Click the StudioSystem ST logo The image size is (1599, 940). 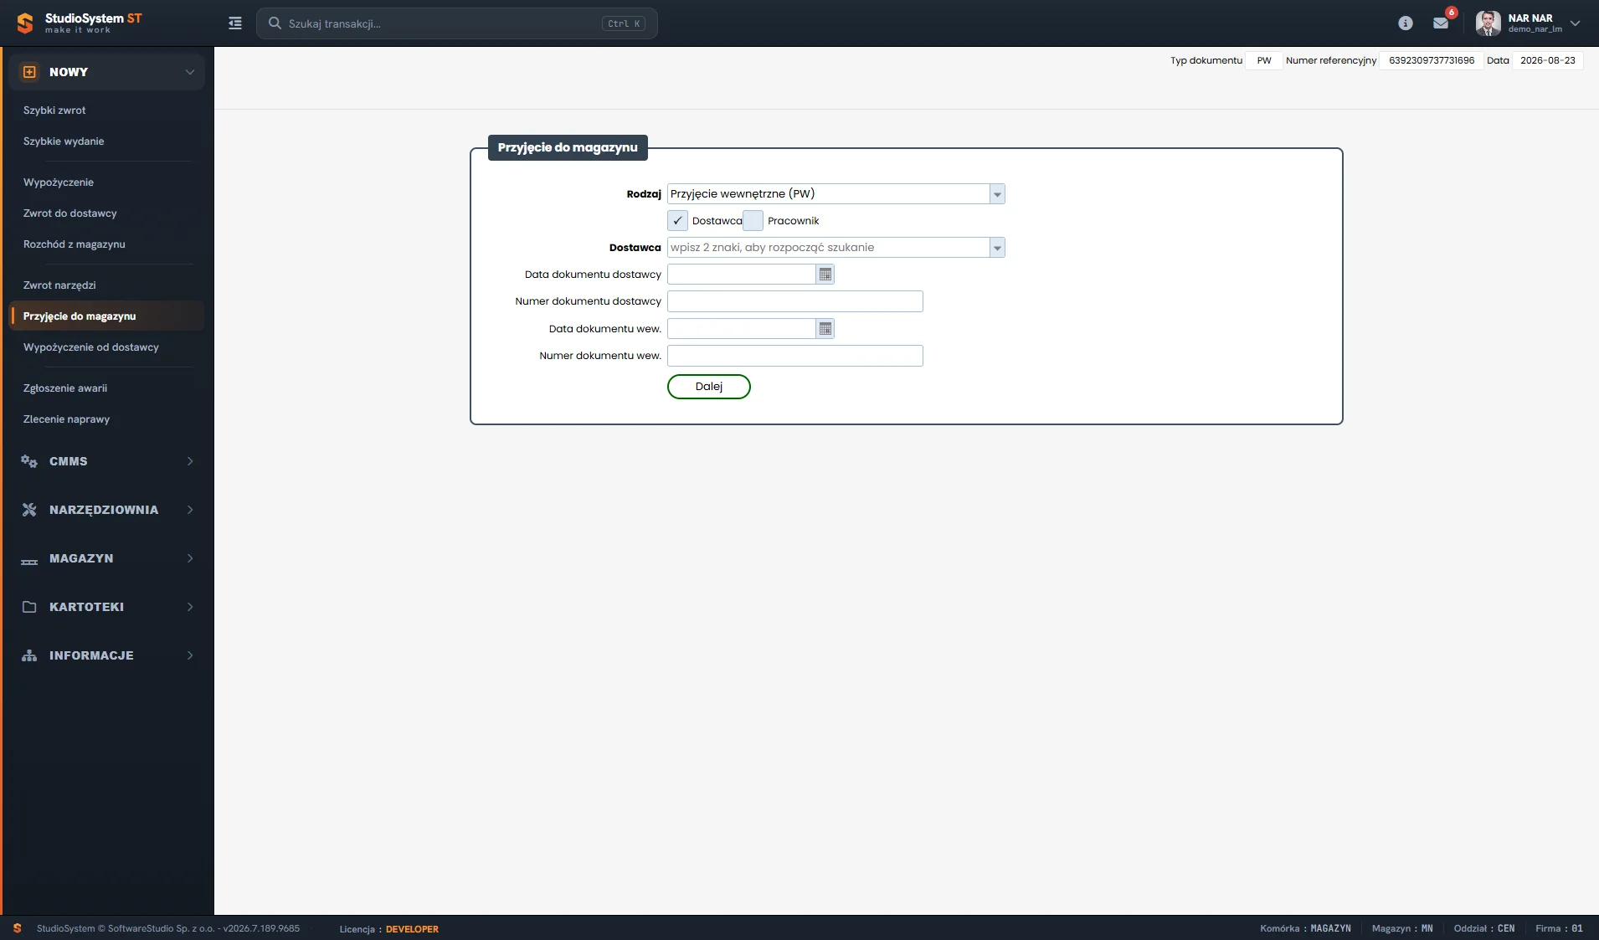pyautogui.click(x=80, y=23)
